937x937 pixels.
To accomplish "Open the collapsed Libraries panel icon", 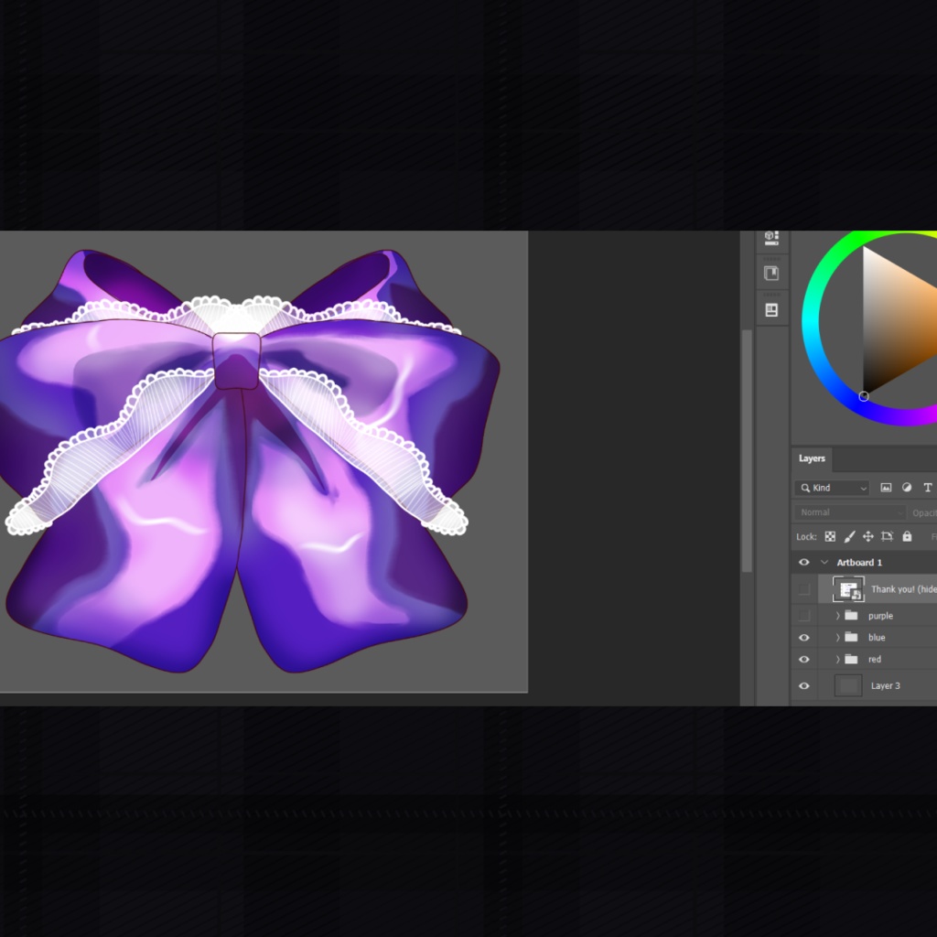I will click(771, 272).
